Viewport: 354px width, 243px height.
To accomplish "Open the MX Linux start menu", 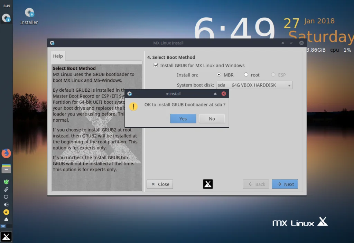I will 6,237.
